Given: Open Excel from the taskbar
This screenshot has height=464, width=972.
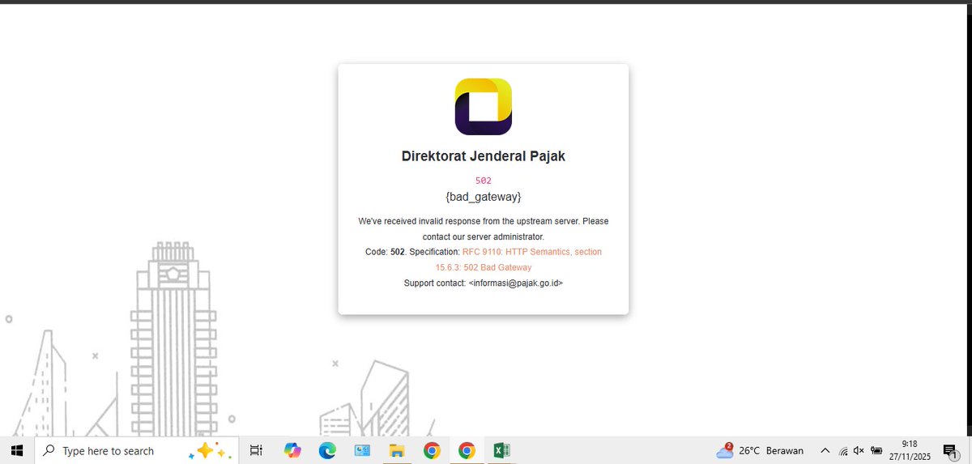Looking at the screenshot, I should [501, 450].
